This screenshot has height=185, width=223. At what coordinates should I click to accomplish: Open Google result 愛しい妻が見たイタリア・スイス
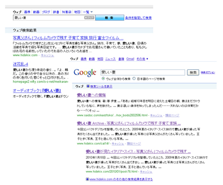point(138,151)
